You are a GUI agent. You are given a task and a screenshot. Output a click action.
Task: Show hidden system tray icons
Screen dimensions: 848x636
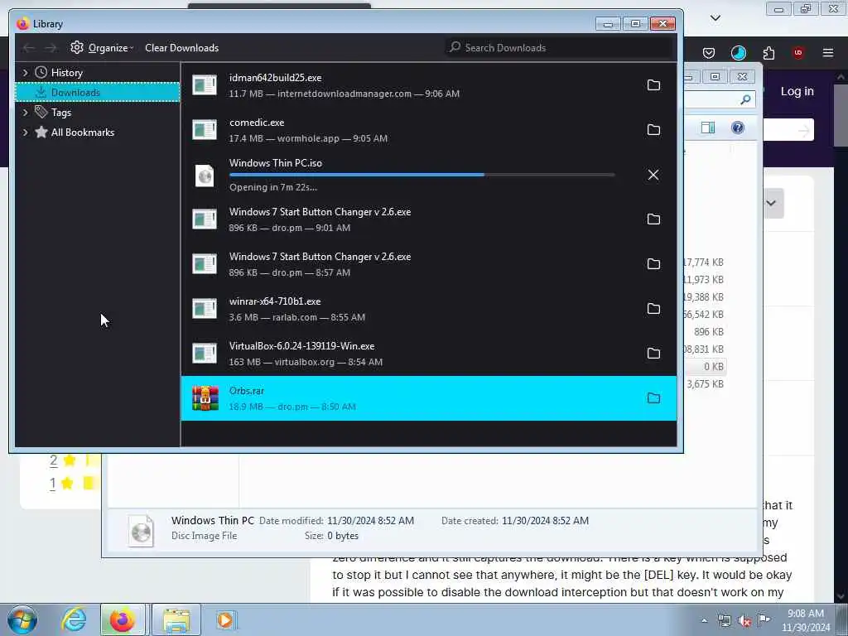click(704, 620)
